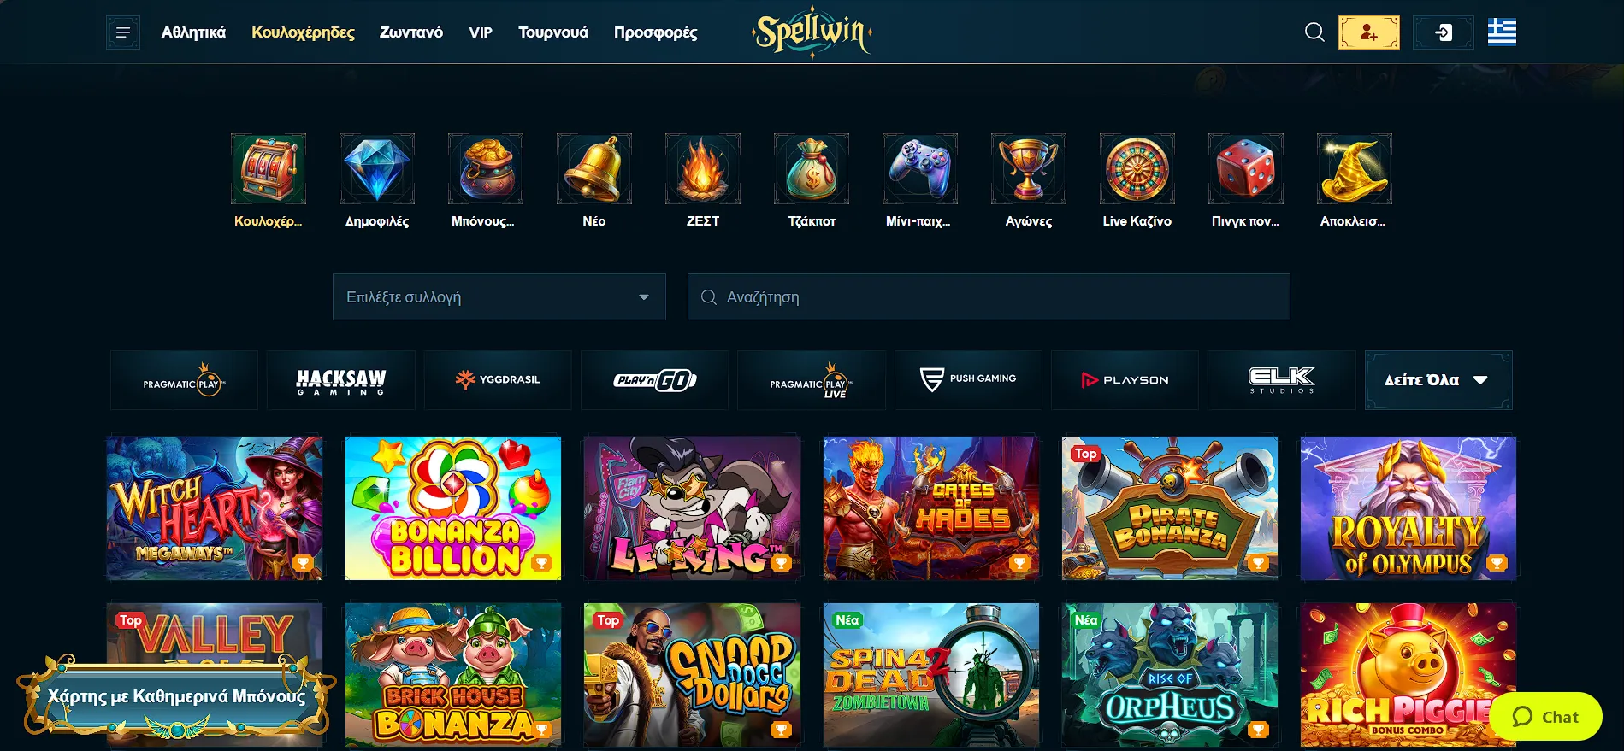Screen dimensions: 1624x751
Task: Open the Greek flag language selector
Action: pos(1502,32)
